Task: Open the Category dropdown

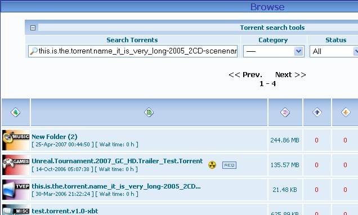Action: [274, 51]
